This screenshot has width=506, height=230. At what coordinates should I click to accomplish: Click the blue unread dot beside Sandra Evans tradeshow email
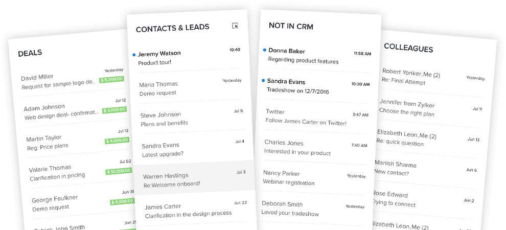pos(263,81)
